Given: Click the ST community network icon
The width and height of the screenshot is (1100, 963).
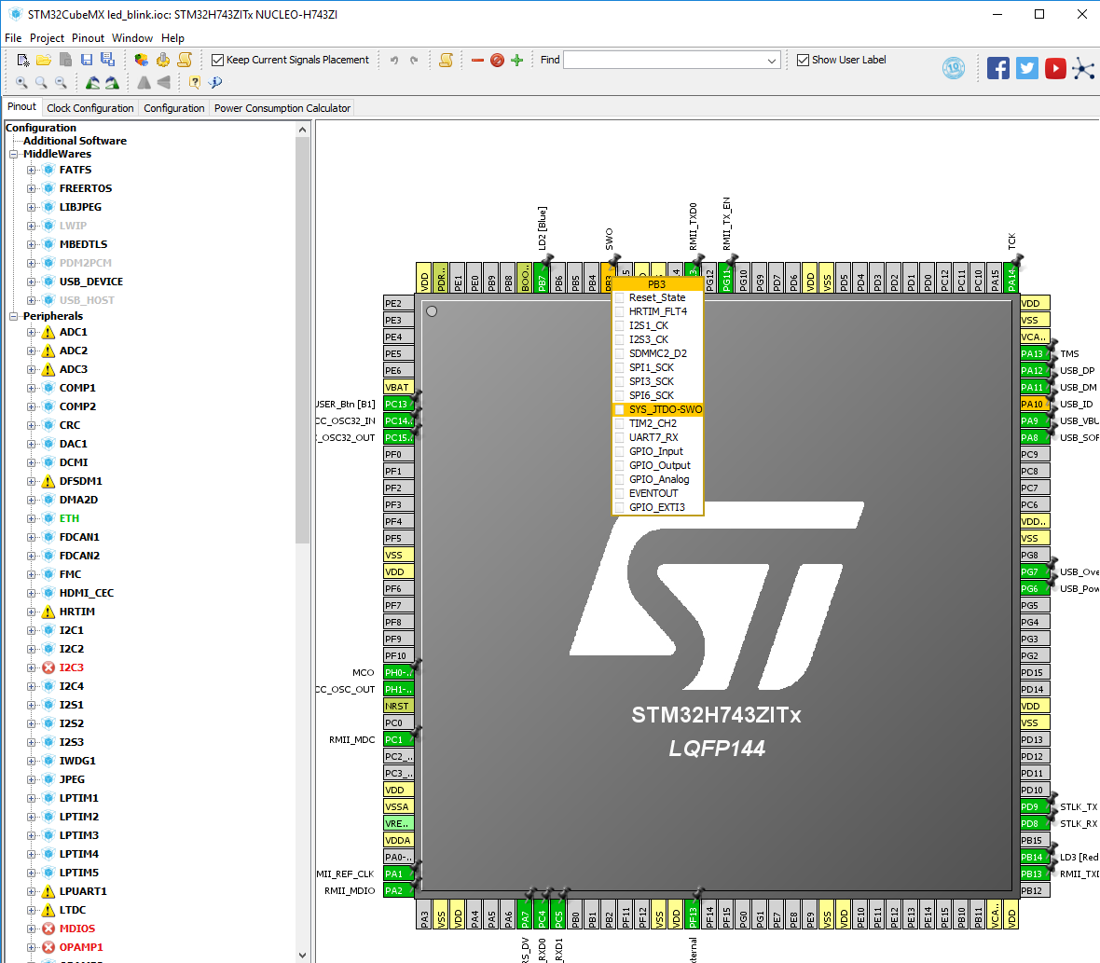Looking at the screenshot, I should coord(1083,68).
